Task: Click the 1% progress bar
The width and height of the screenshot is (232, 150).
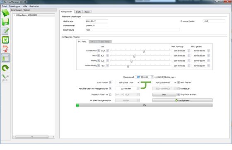Action: (x=144, y=105)
